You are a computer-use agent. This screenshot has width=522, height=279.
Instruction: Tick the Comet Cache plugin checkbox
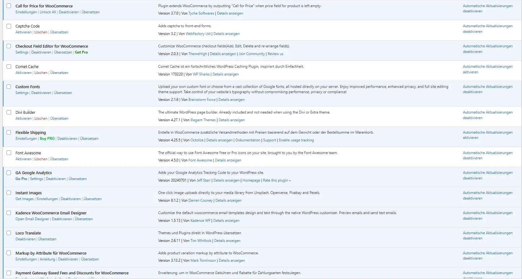click(9, 67)
